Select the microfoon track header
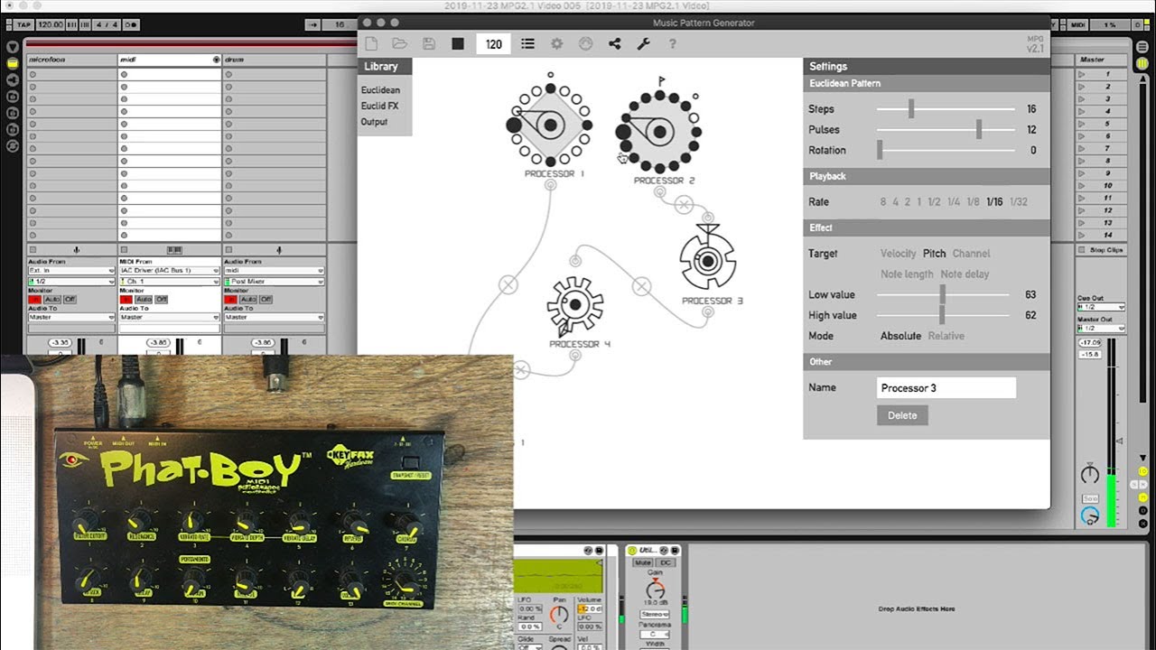1156x650 pixels. (70, 60)
